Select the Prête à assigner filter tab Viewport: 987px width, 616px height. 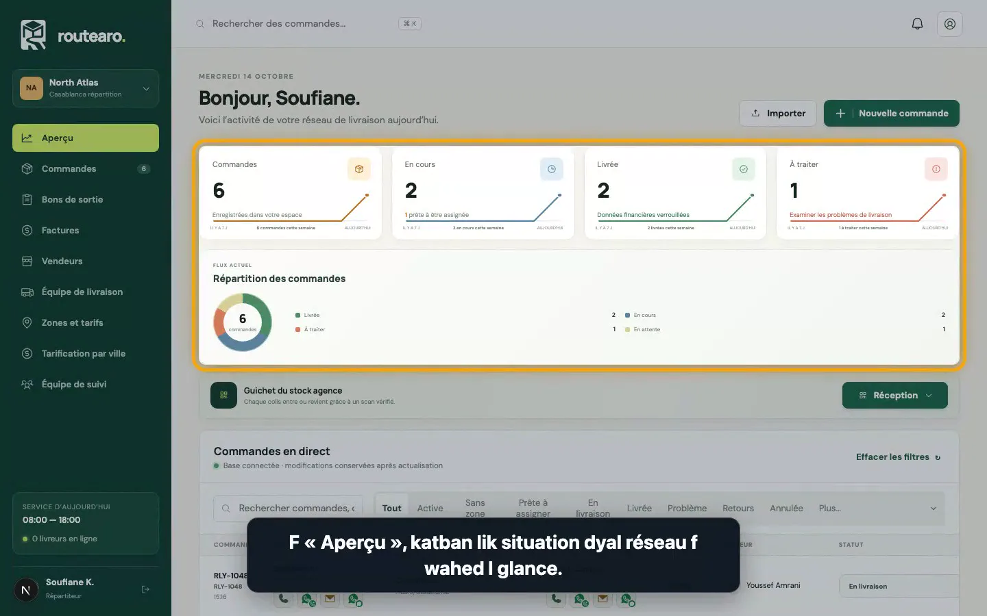[x=533, y=509]
